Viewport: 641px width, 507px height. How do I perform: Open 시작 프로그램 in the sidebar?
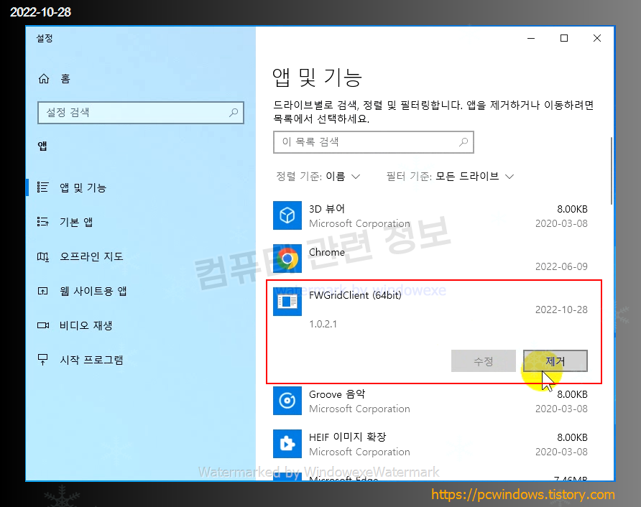pyautogui.click(x=91, y=360)
